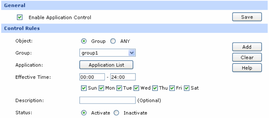Uncheck the Sat day checkbox
This screenshot has width=269, height=118.
187,88
